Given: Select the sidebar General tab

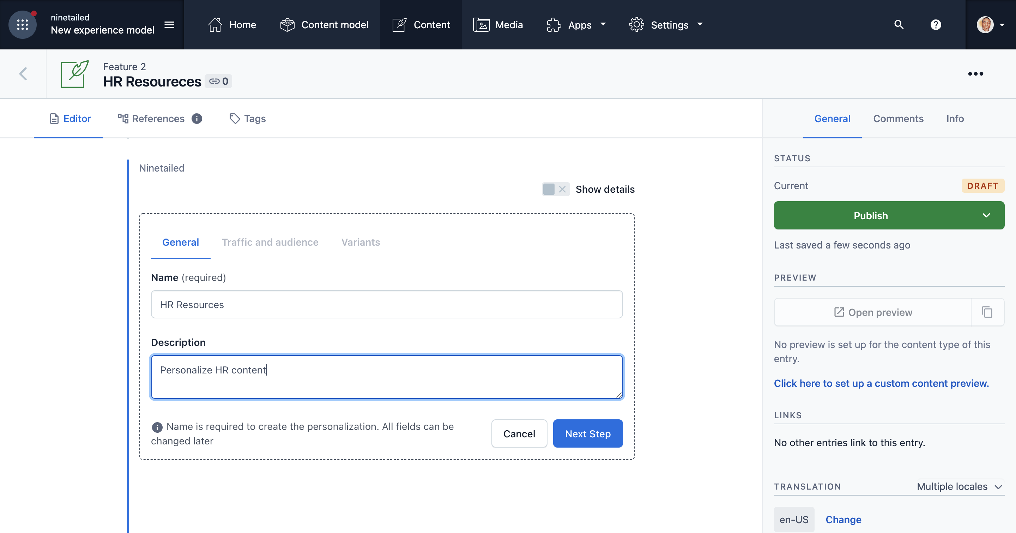Looking at the screenshot, I should pyautogui.click(x=832, y=118).
